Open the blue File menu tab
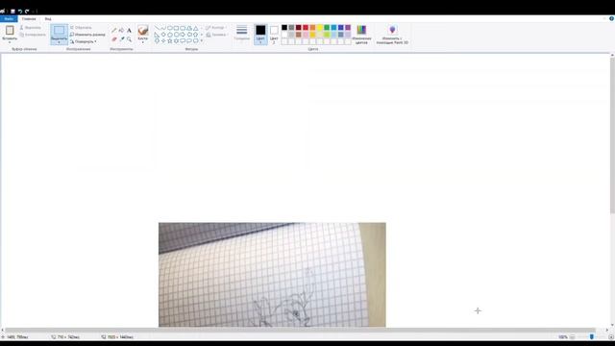615x346 pixels. click(9, 19)
